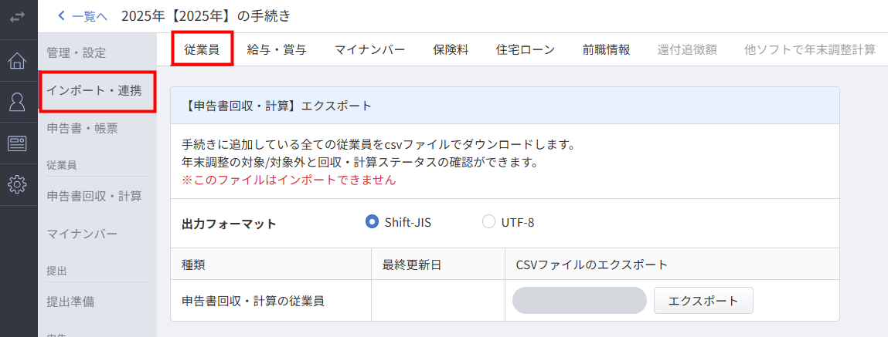Select インポート・連携 in the side menu
Viewport: 888px width, 337px height.
[94, 91]
